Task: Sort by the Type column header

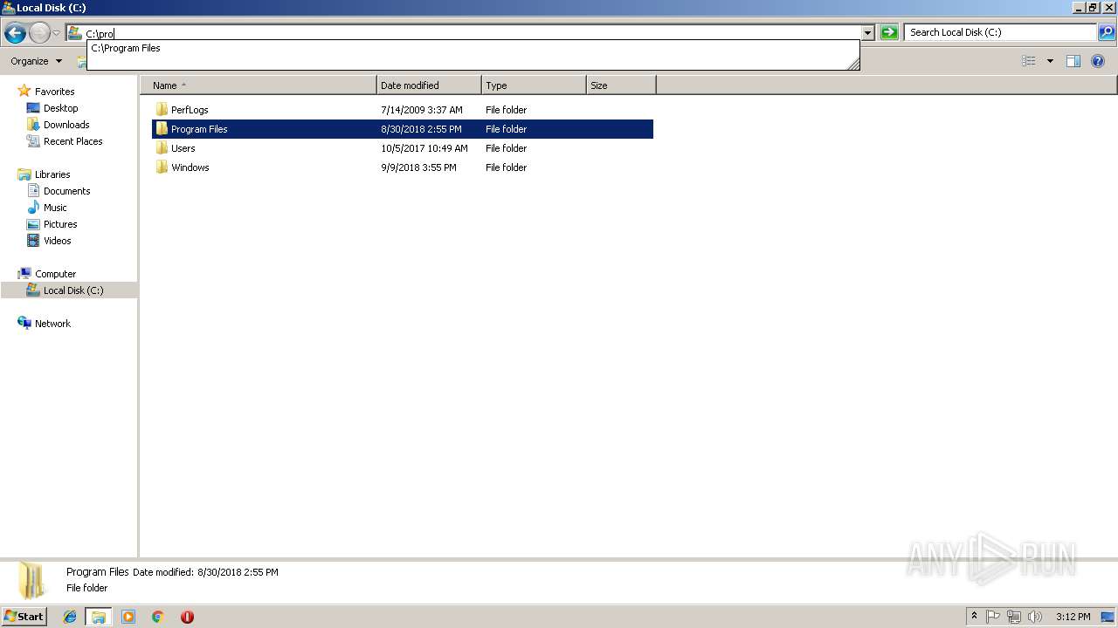Action: click(534, 85)
